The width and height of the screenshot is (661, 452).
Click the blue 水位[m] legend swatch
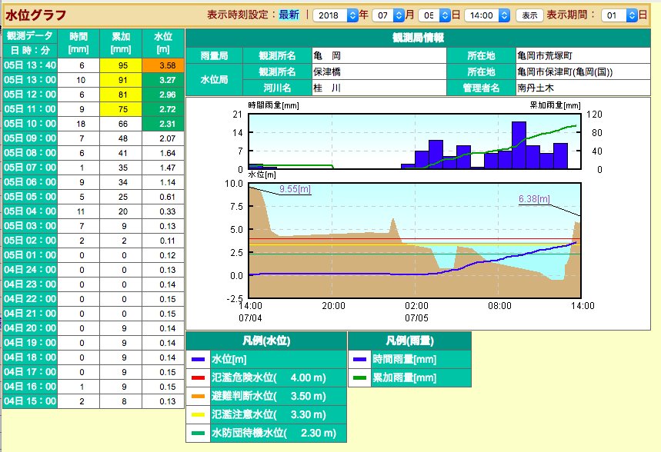198,359
